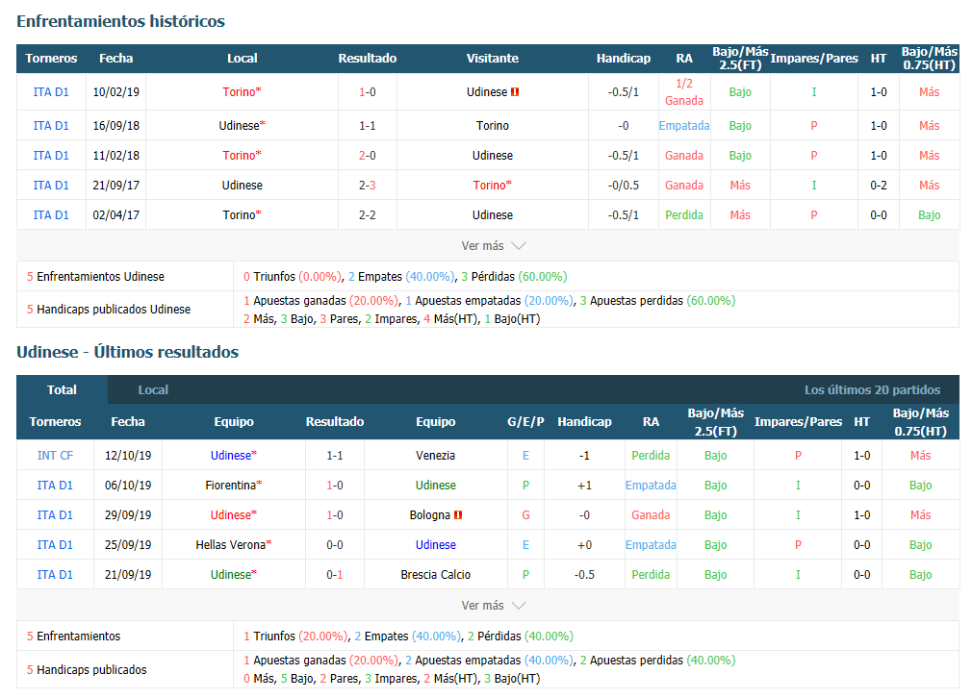This screenshot has width=972, height=699.
Task: Click '5 Handicaps publicados Udinese' label
Action: (x=109, y=309)
